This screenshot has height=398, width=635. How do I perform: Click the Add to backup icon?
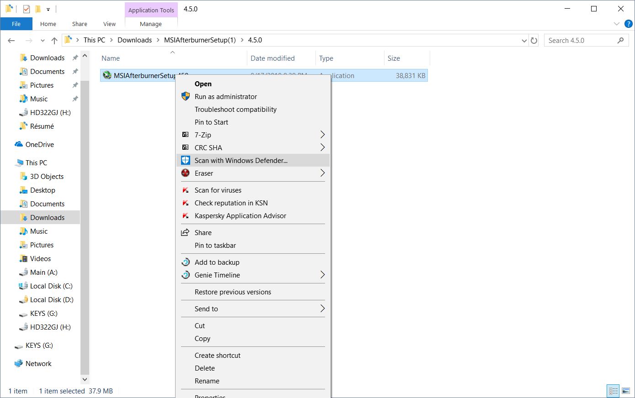tap(186, 262)
